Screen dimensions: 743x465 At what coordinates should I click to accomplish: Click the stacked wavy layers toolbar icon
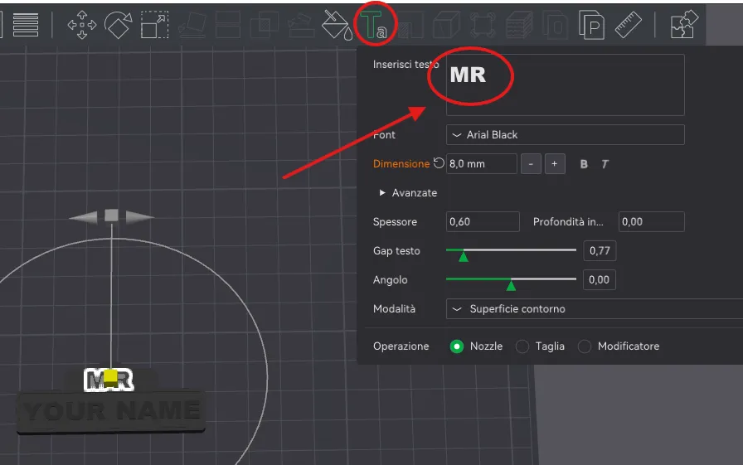(x=519, y=25)
